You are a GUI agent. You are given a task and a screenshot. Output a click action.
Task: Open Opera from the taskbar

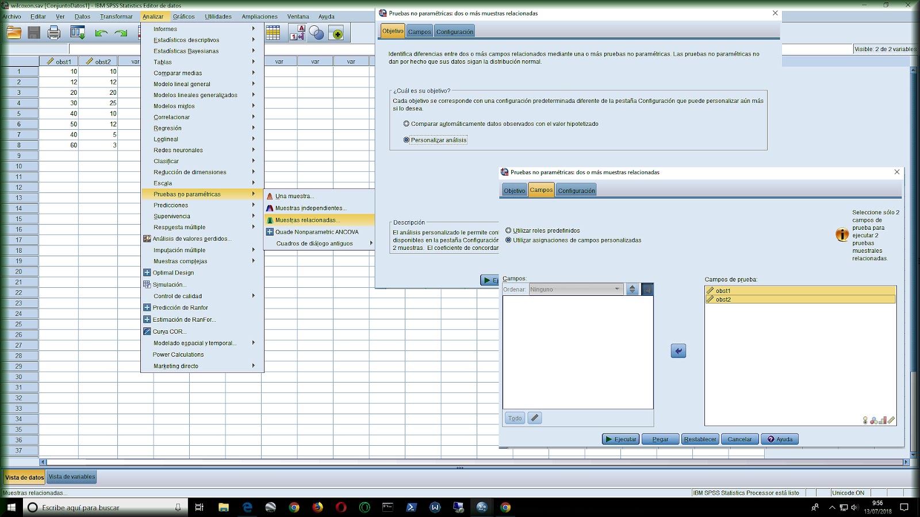pyautogui.click(x=341, y=507)
